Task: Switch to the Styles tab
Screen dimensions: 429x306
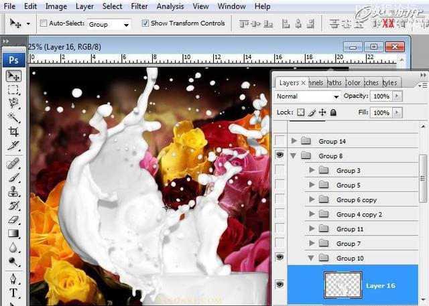Action: 390,82
